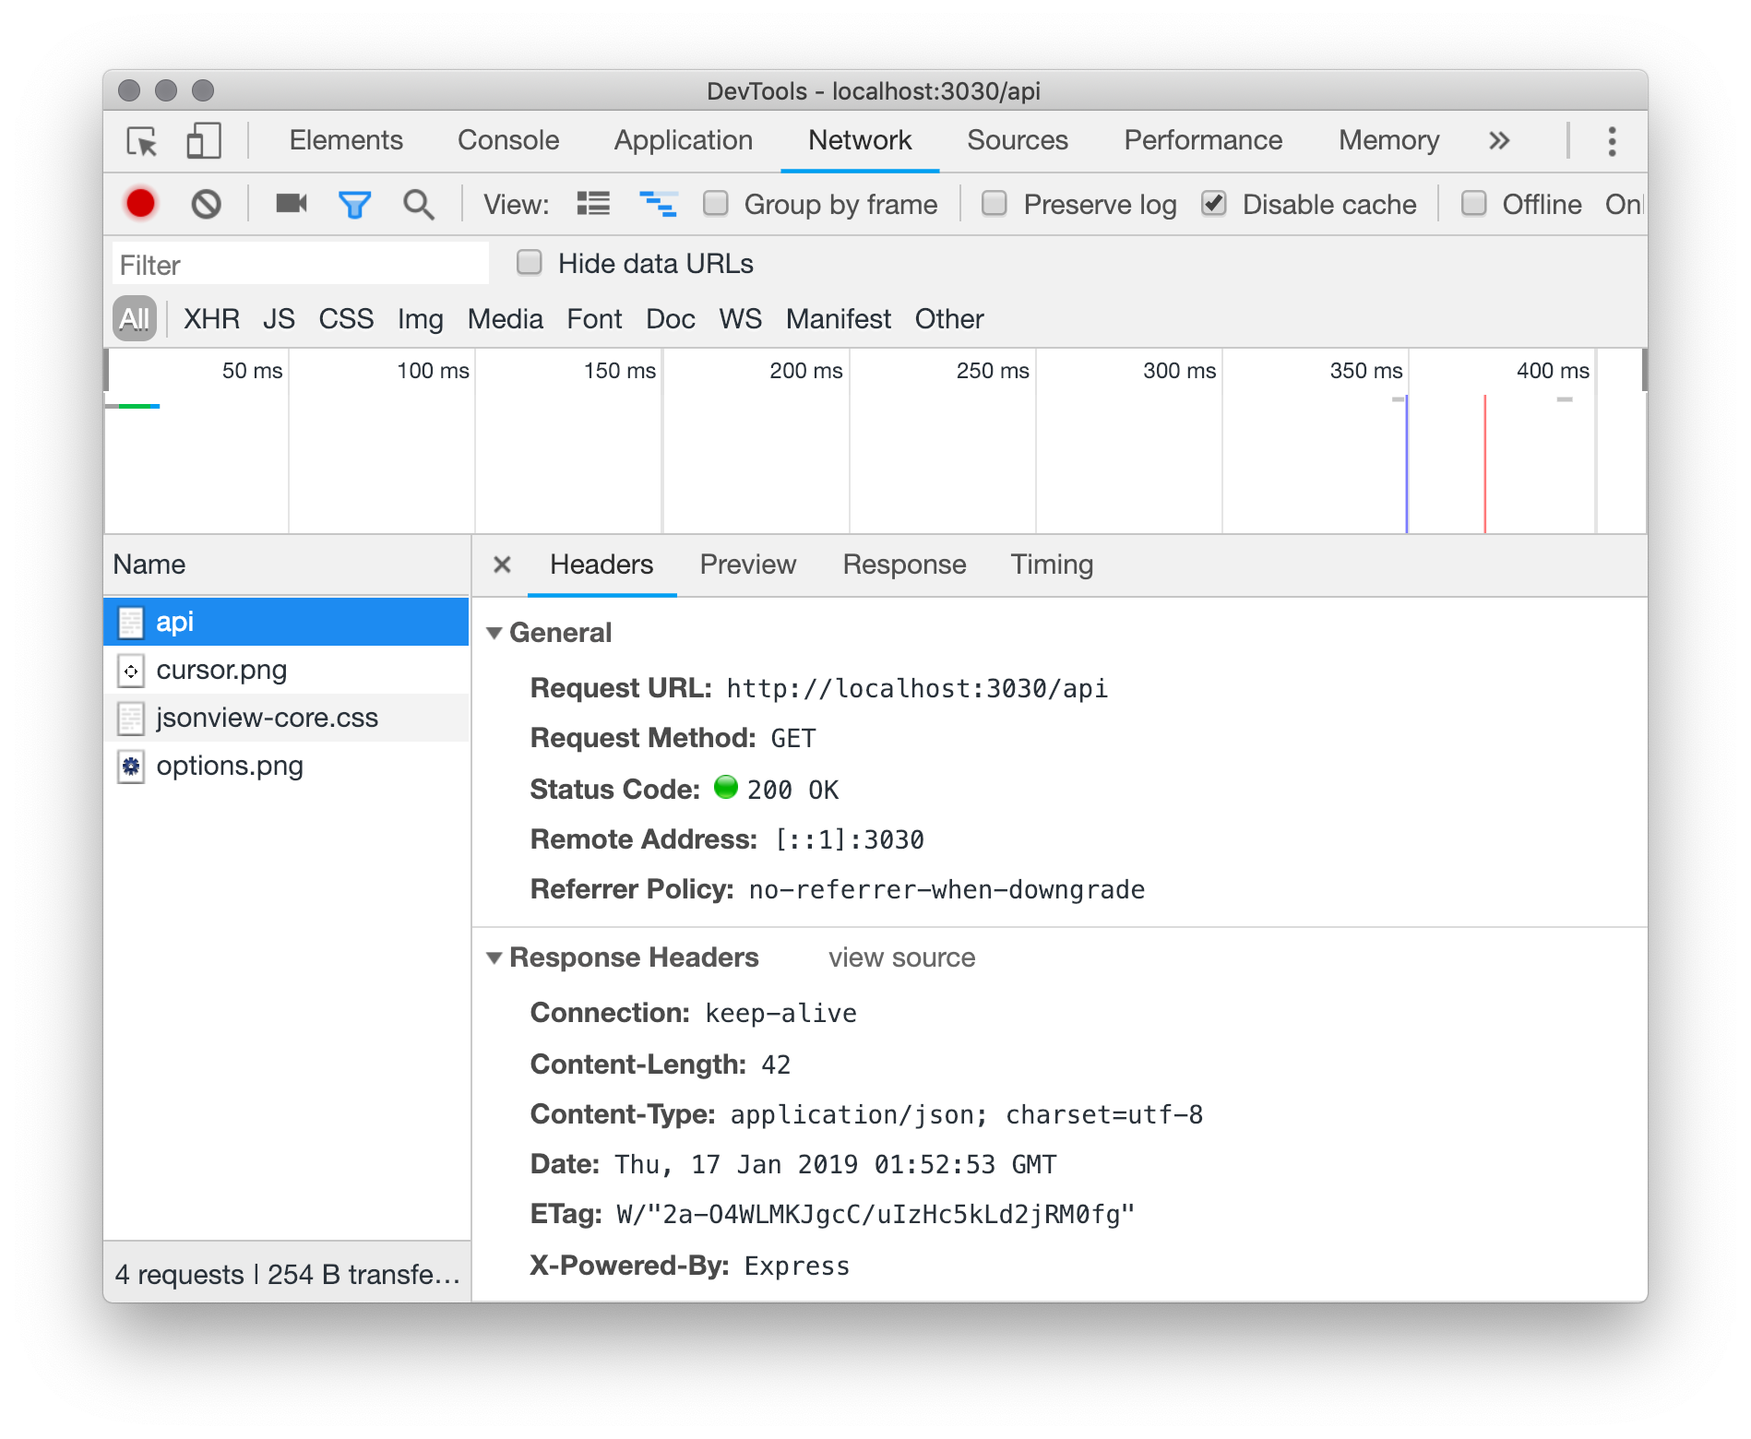Open the more tabs chevron
Viewport: 1751px width, 1439px height.
[x=1499, y=140]
